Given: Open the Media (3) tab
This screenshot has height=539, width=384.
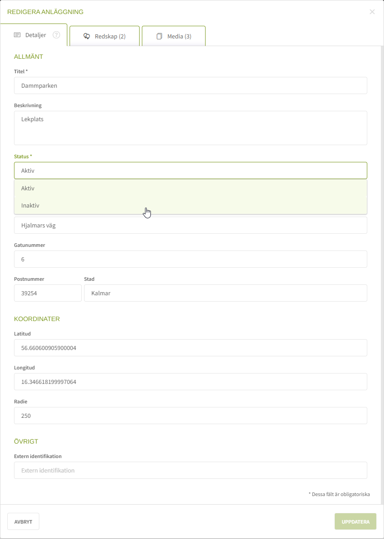Looking at the screenshot, I should point(174,36).
